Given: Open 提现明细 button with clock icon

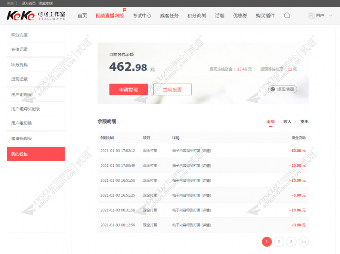Looking at the screenshot, I should point(282,89).
